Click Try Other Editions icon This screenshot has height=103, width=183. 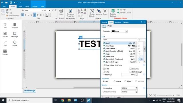click(x=113, y=13)
